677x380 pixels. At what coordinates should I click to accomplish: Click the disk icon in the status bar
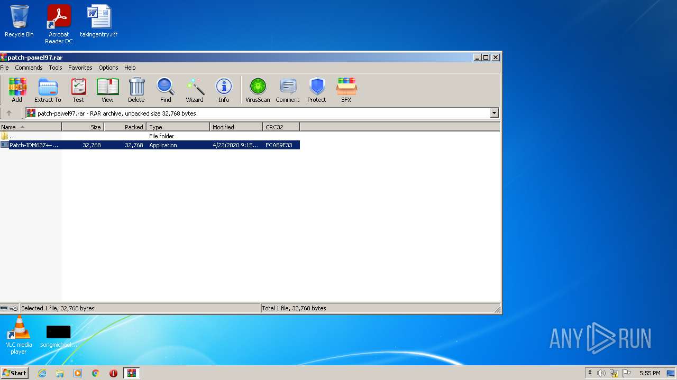[x=4, y=308]
